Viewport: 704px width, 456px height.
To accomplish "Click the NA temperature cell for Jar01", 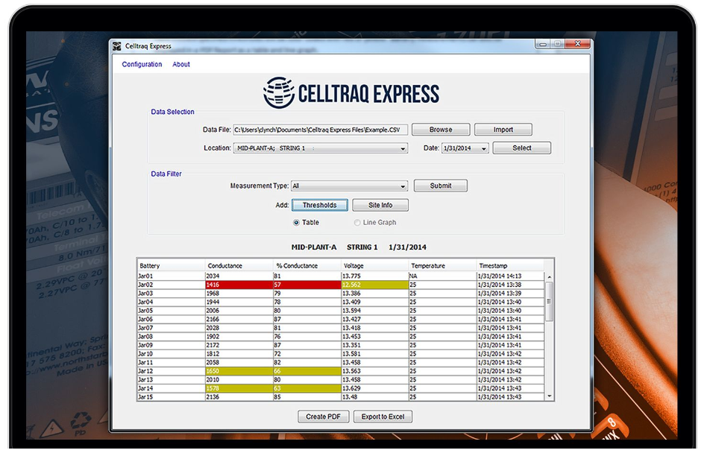I will [442, 276].
